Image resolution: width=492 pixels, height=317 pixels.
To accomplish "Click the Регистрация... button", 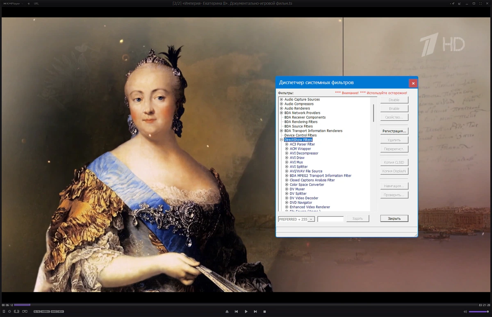I will [x=394, y=131].
